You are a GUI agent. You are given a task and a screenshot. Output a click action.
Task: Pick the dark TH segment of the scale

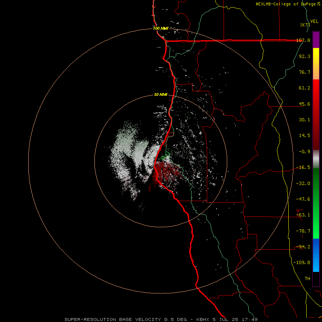316,279
